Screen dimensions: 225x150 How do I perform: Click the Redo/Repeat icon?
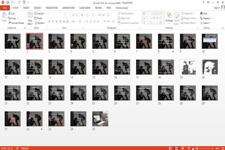coord(19,3)
